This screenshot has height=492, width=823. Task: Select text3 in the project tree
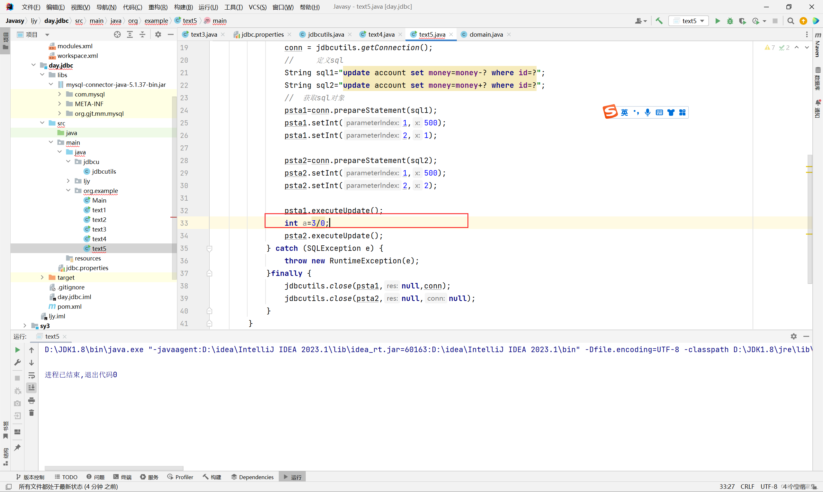(99, 229)
